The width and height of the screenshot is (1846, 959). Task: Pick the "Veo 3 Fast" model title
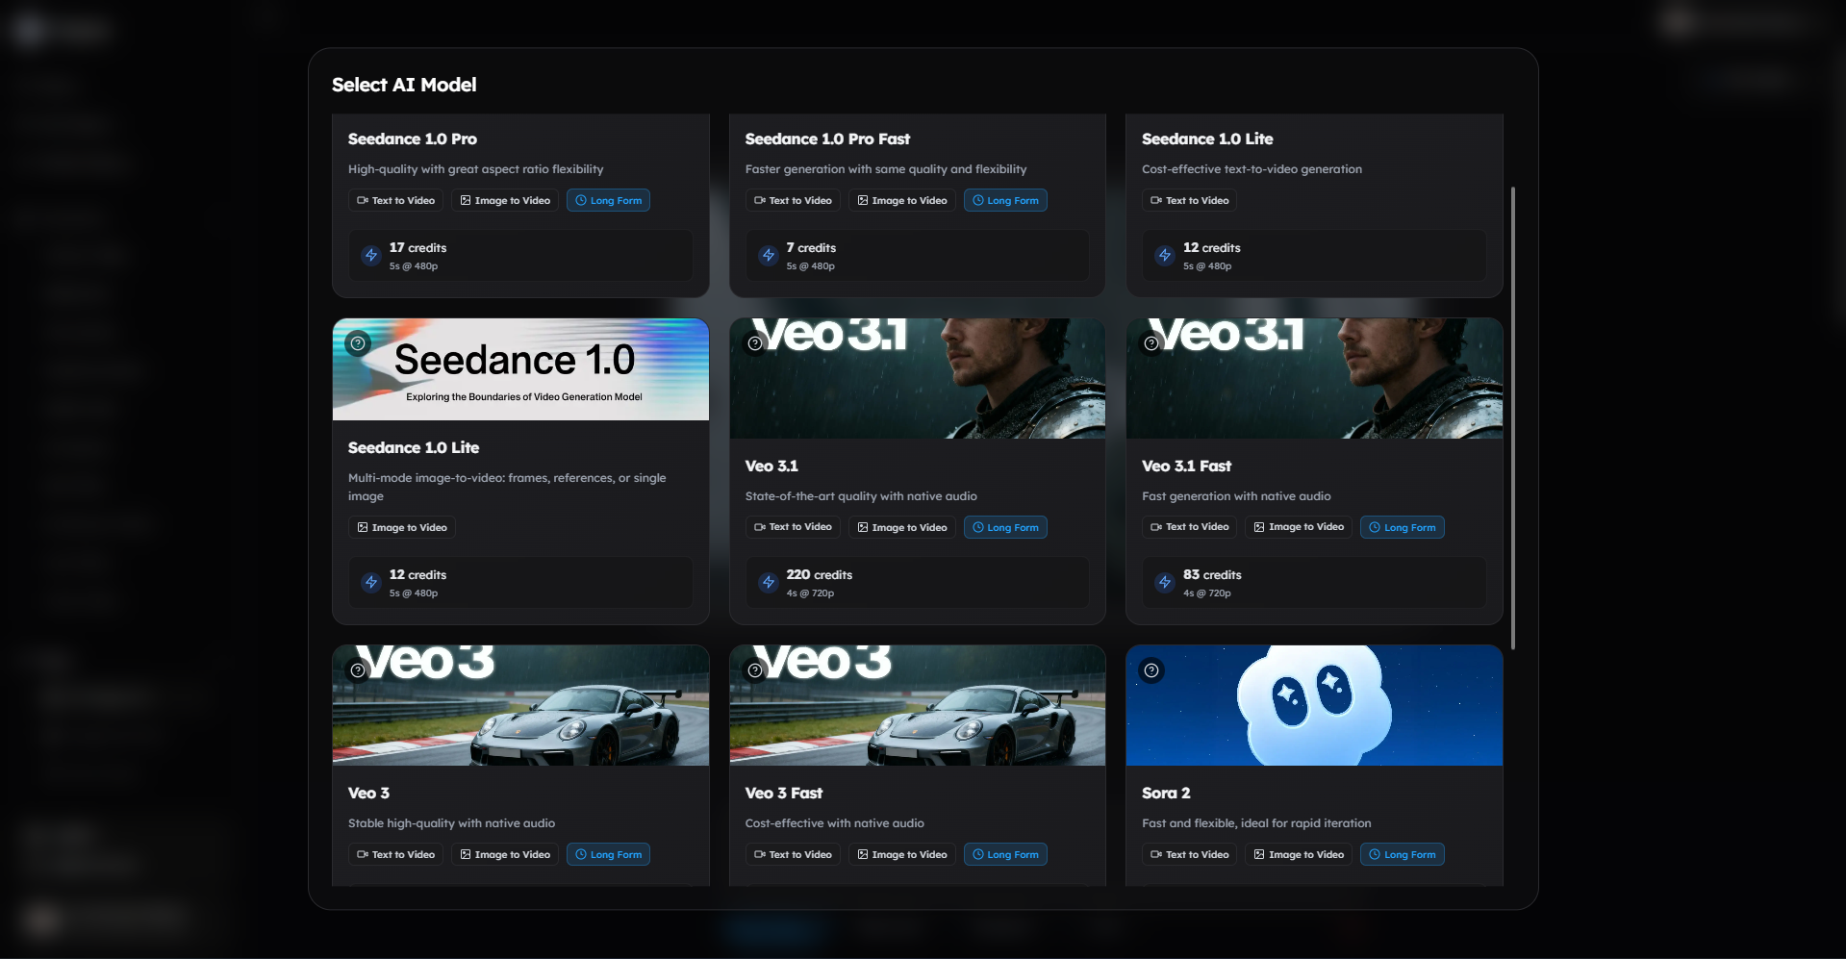coord(784,793)
